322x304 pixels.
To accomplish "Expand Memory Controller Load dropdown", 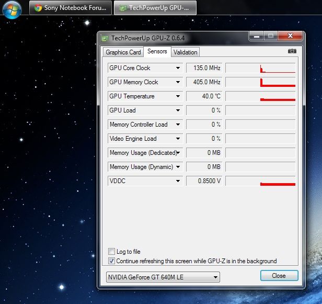I will point(178,125).
